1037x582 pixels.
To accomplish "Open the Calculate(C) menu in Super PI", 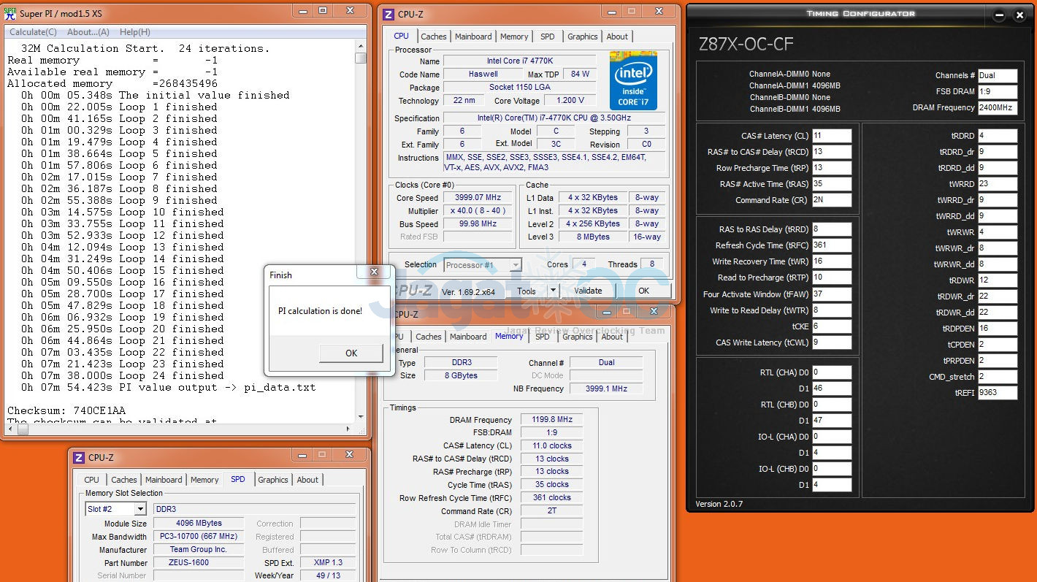I will (x=33, y=32).
